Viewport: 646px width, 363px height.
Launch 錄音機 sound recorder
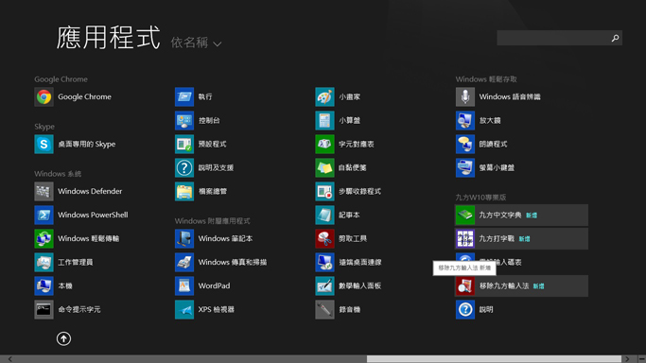tap(338, 309)
